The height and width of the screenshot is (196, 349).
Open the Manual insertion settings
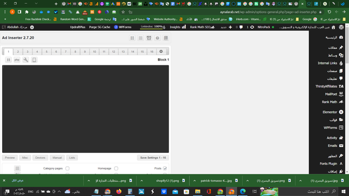coord(57,158)
